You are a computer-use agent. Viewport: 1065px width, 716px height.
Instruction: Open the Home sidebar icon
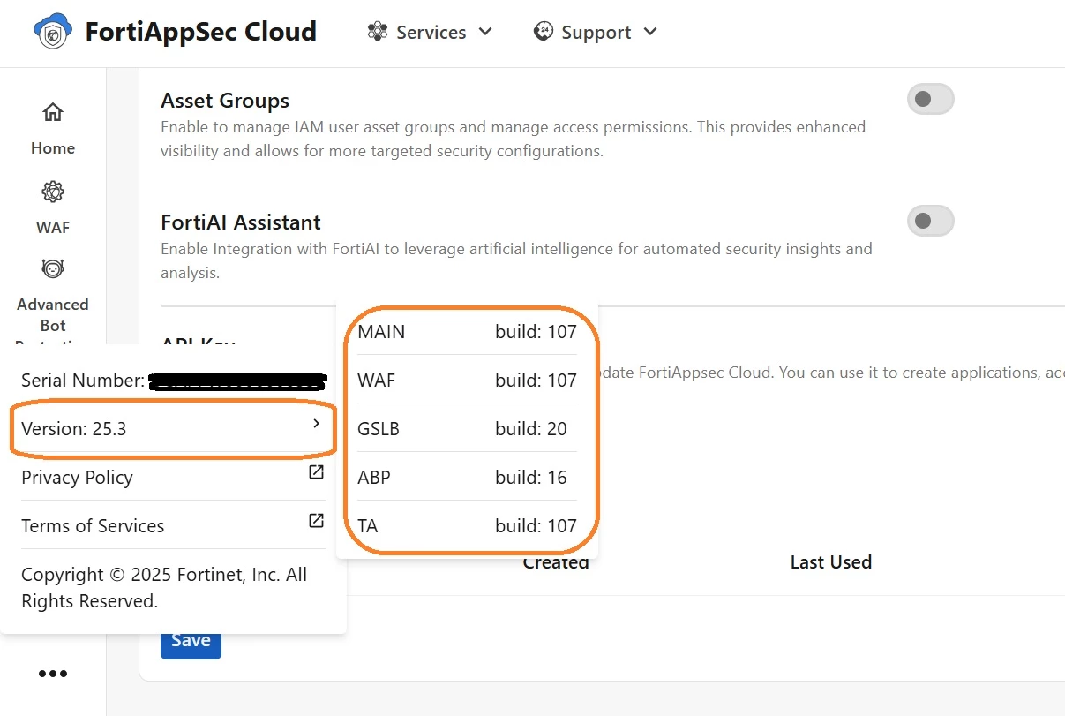(53, 112)
